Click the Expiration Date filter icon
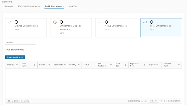The image size is (187, 105). pos(144,65)
